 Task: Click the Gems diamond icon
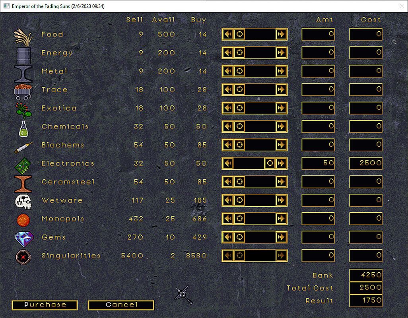(23, 238)
